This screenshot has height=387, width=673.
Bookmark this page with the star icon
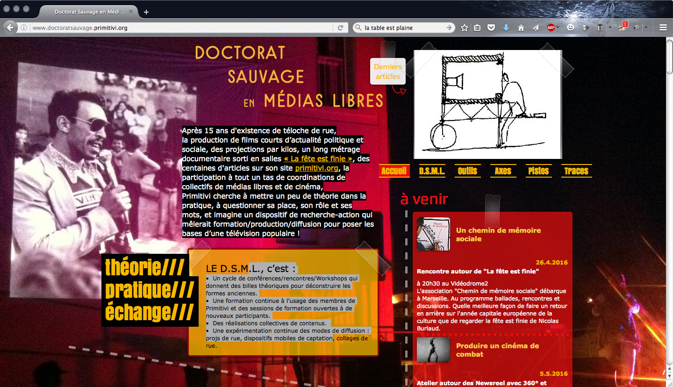pos(464,28)
